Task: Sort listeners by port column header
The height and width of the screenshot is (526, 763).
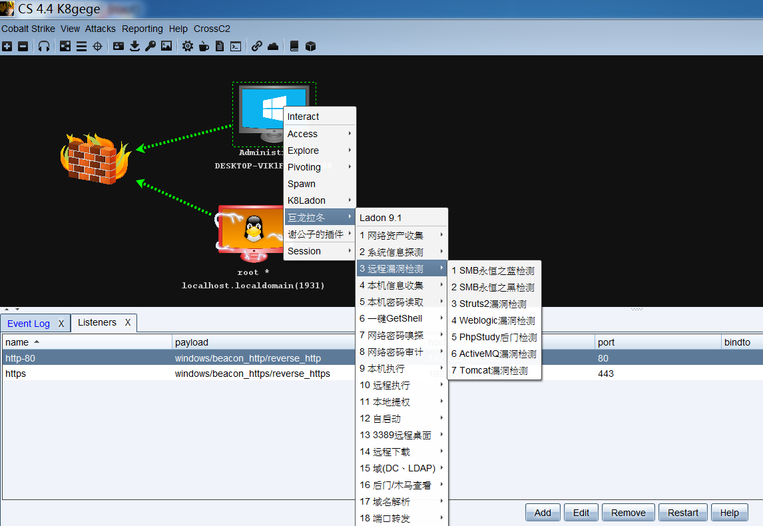Action: 658,342
